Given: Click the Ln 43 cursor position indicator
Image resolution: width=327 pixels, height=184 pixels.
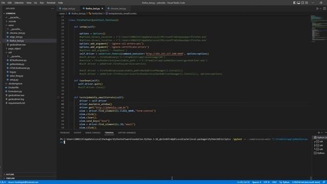Looking at the screenshot, I should point(243,182).
